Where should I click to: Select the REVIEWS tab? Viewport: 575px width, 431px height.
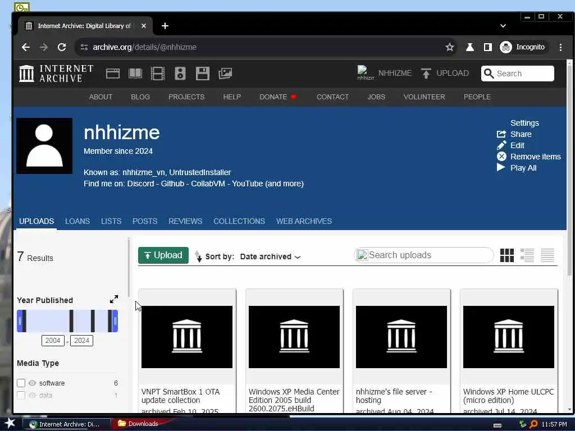(185, 221)
